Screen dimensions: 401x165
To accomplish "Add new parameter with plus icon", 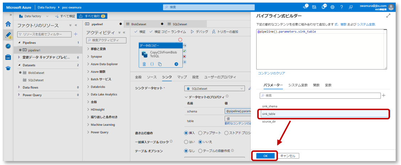I will 383,95.
